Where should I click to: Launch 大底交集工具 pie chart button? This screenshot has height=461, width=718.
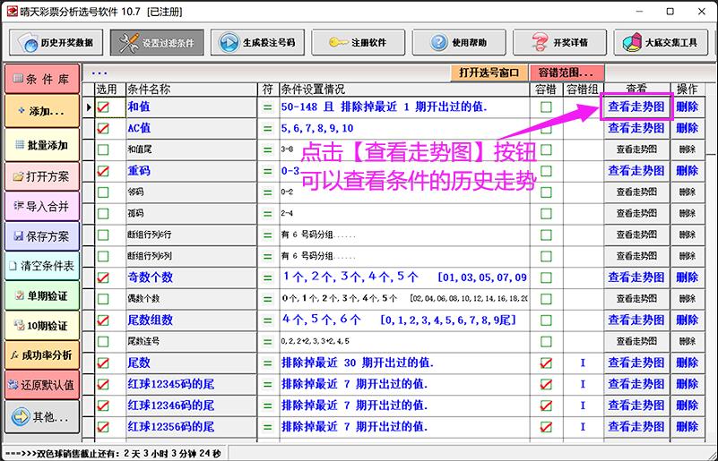coord(662,42)
